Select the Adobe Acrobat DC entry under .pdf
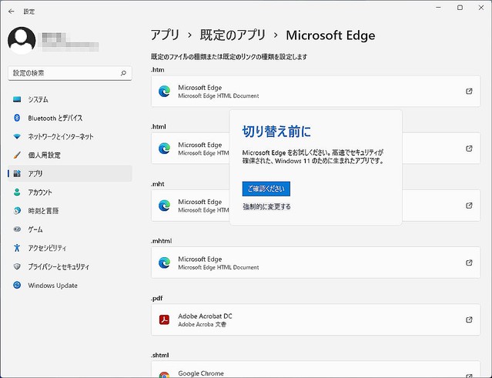 coord(316,319)
